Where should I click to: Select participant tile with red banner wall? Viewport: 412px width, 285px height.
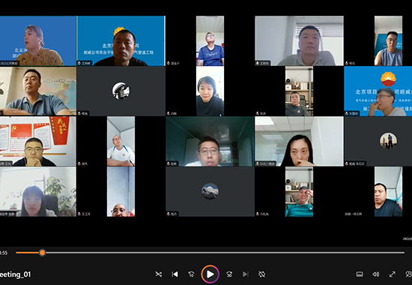click(38, 141)
